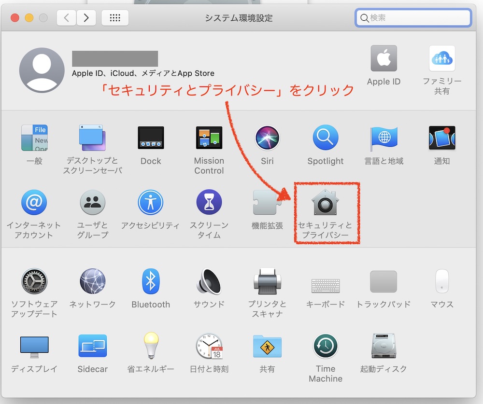Open ディスプレイ preferences
483x404 pixels.
(x=34, y=347)
